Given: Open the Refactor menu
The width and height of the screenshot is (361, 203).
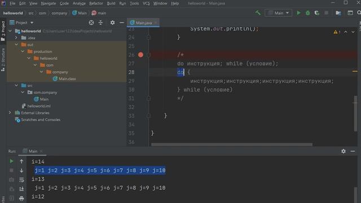Looking at the screenshot, I should point(96,3).
